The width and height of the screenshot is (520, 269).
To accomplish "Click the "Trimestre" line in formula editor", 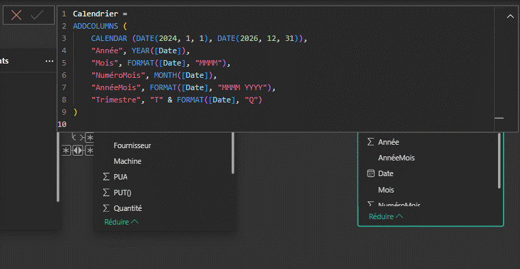I will 177,100.
